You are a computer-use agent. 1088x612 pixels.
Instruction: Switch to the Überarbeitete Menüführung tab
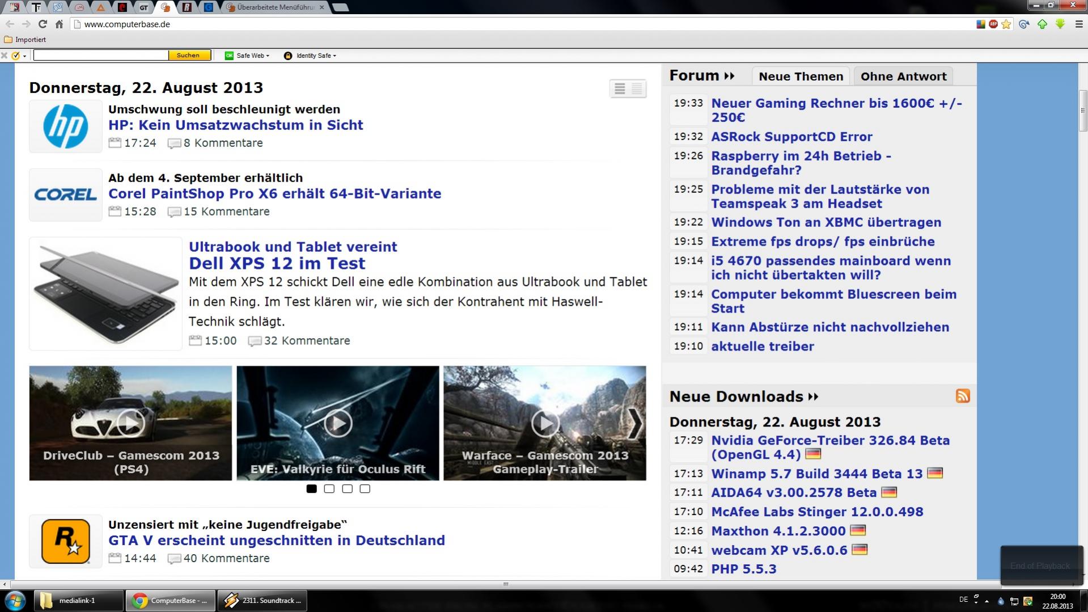click(x=276, y=7)
